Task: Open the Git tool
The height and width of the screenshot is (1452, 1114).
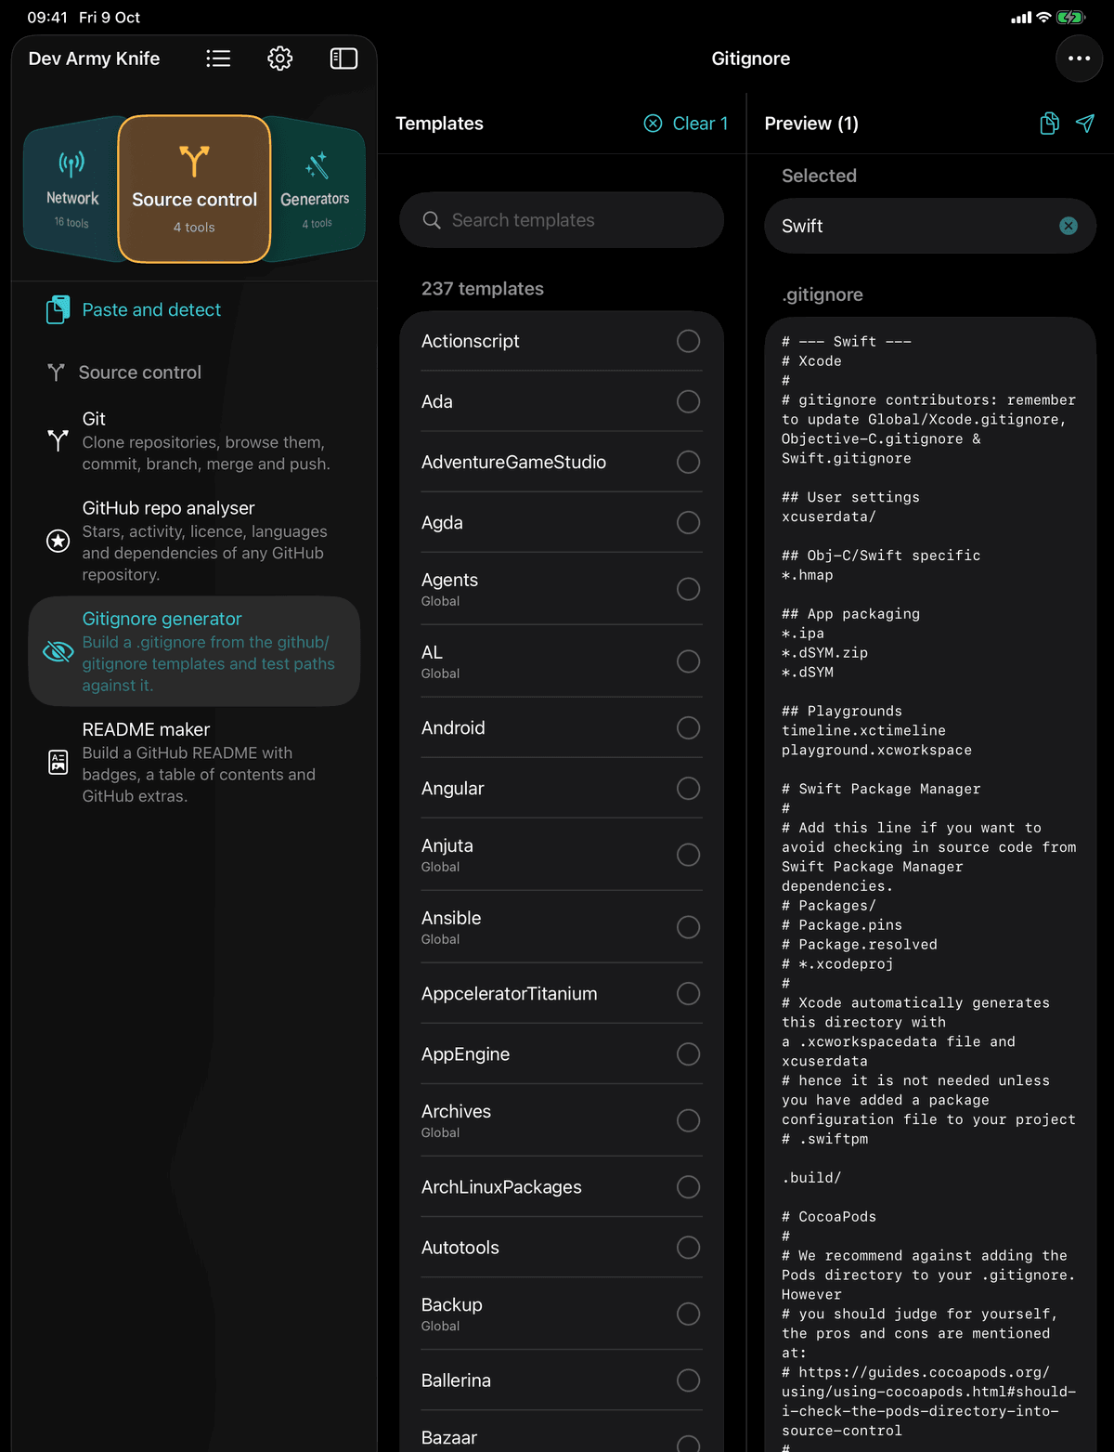Action: tap(194, 440)
